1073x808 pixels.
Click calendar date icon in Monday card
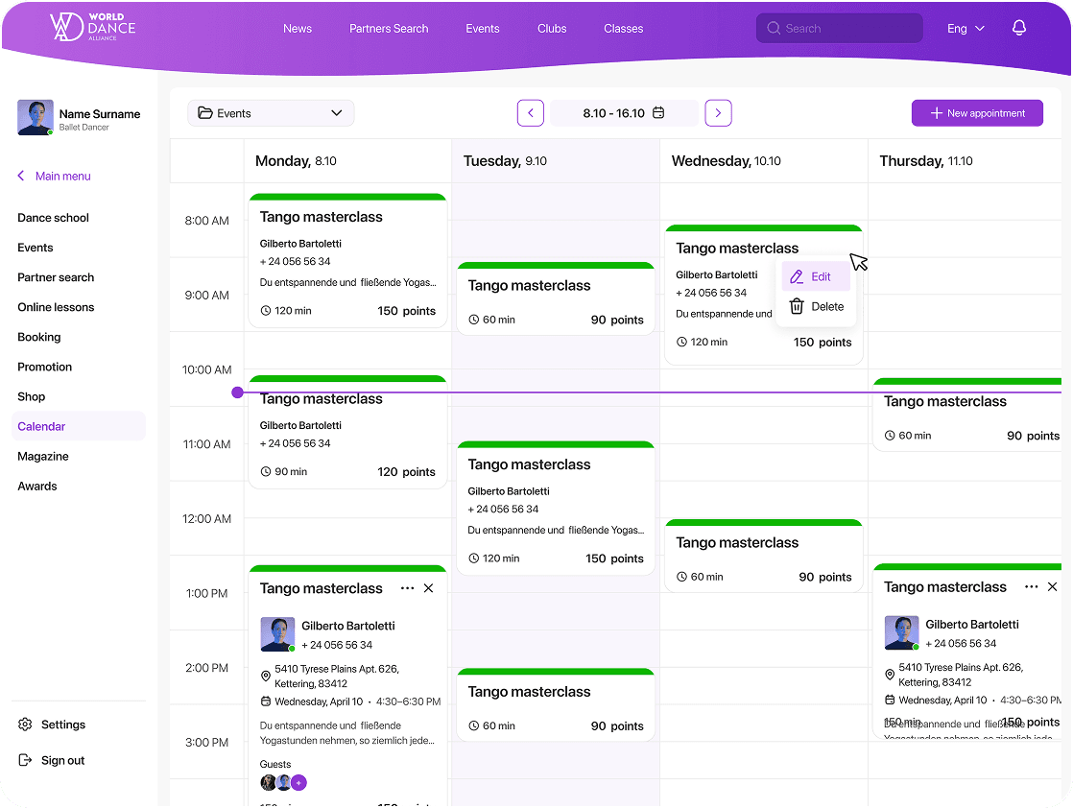(266, 701)
